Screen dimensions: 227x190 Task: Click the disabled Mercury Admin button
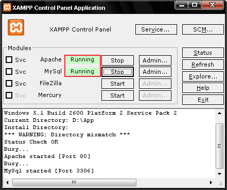tap(155, 96)
